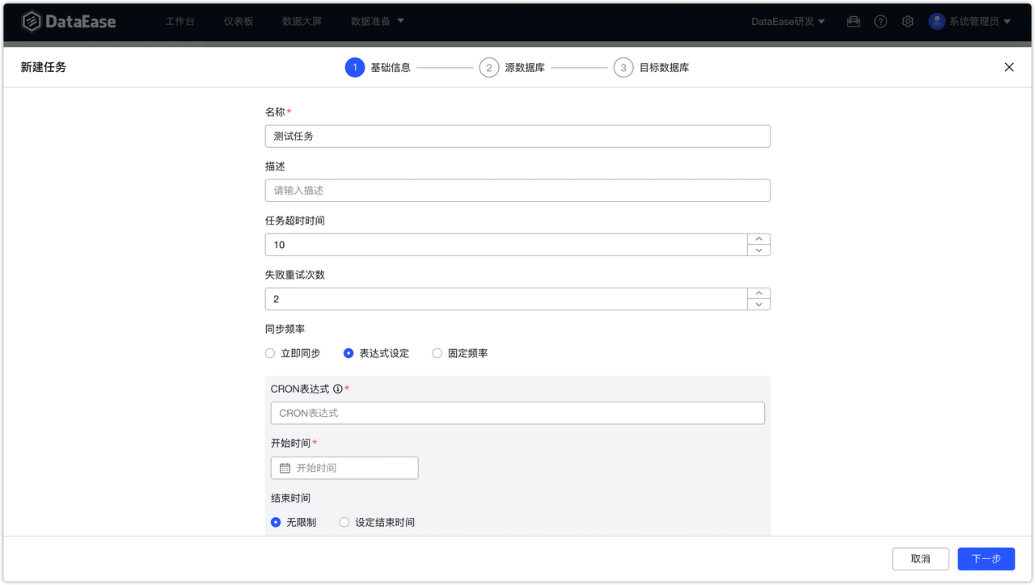Click the DataEase logo

69,22
